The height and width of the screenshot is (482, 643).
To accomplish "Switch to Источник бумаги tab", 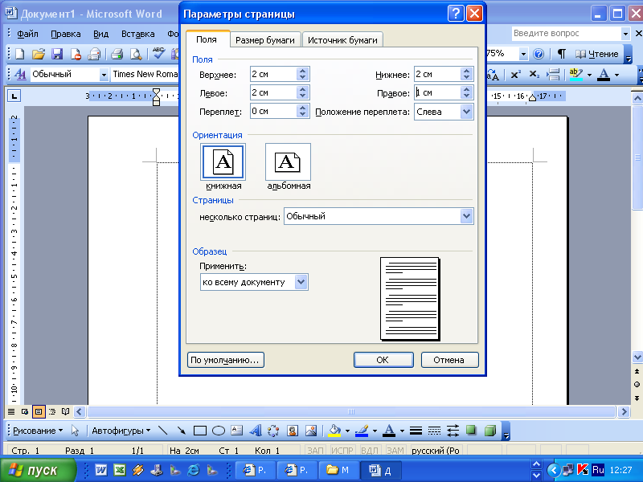I will pos(342,40).
